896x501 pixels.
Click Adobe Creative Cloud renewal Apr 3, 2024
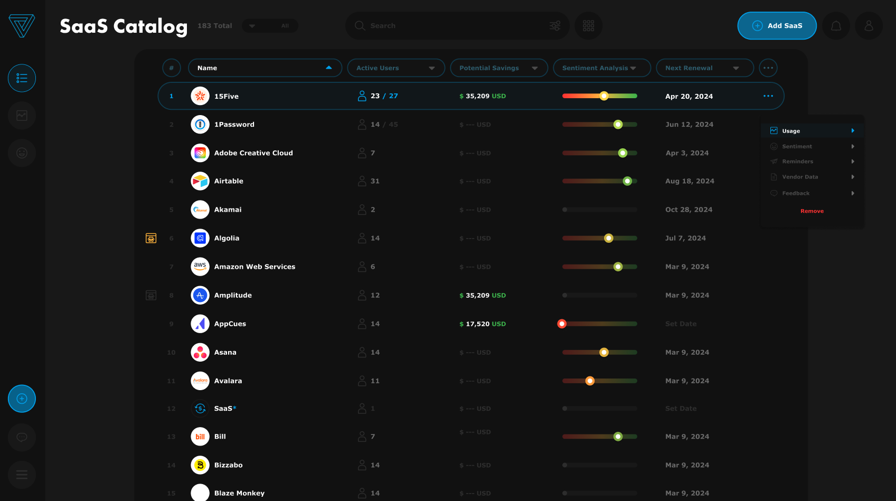tap(687, 153)
